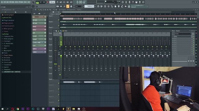199x111 pixels.
Task: Expand Channel presets folder
Action: 8,26
